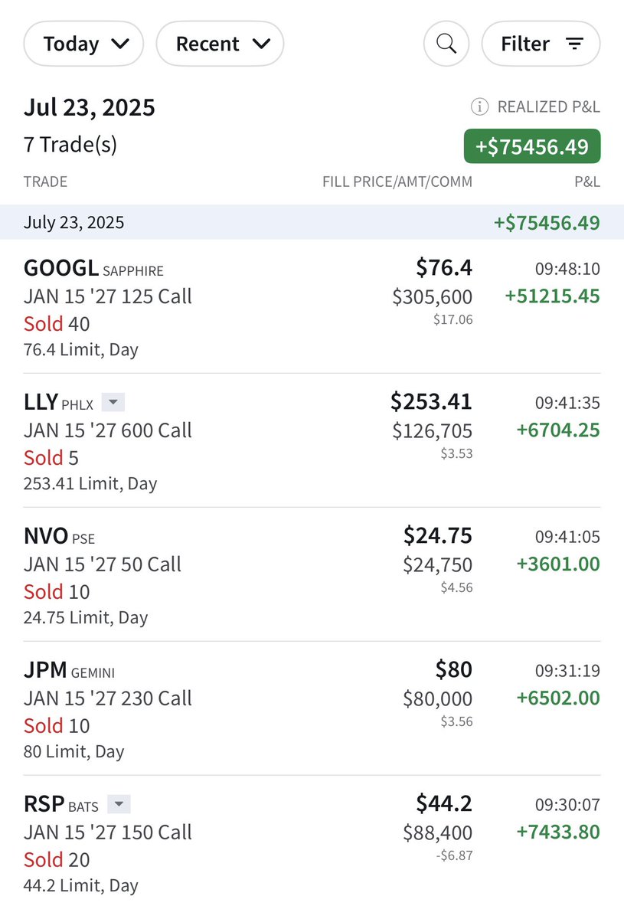624x919 pixels.
Task: Open the LLY 600 Call trade row
Action: (x=107, y=430)
